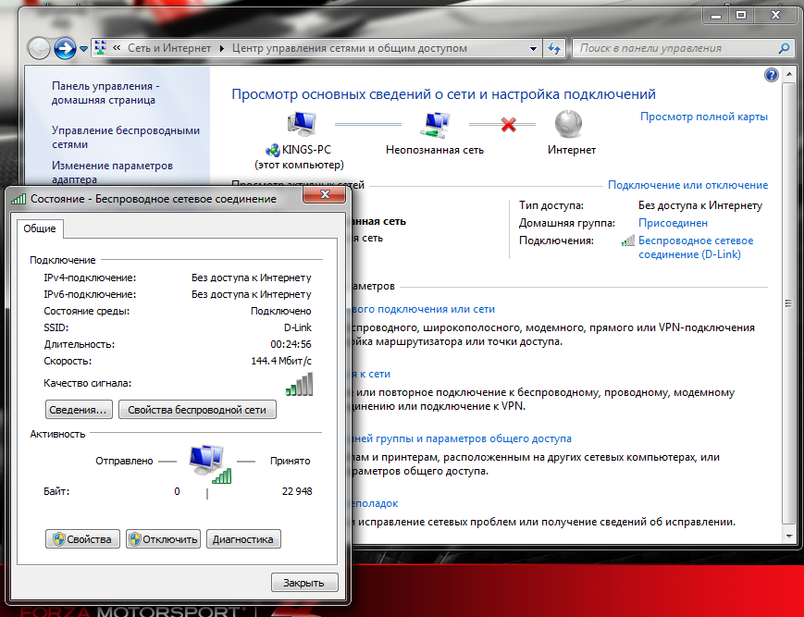Click the red X broken connection icon
The width and height of the screenshot is (804, 617).
click(508, 124)
